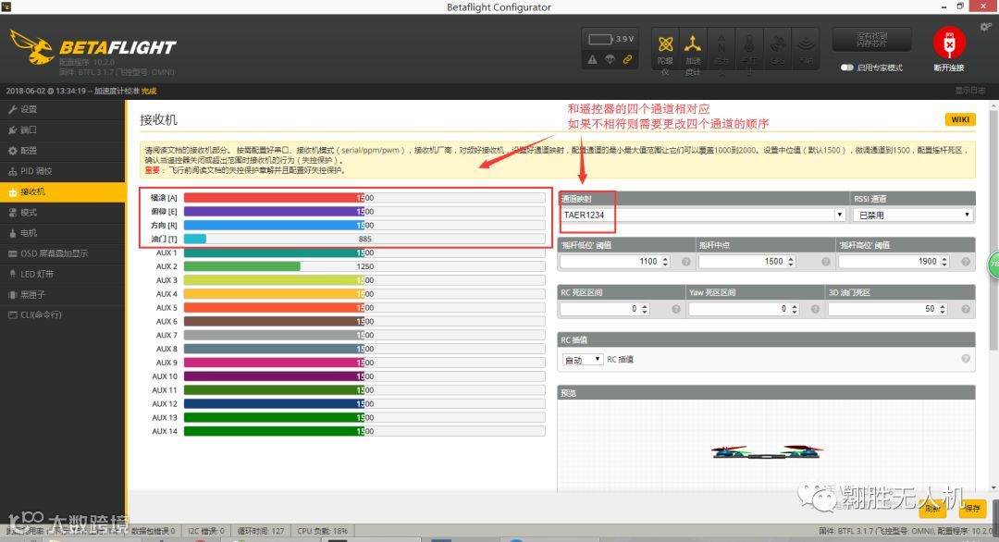Click the quadcopter model preview
The image size is (999, 542).
pos(767,451)
